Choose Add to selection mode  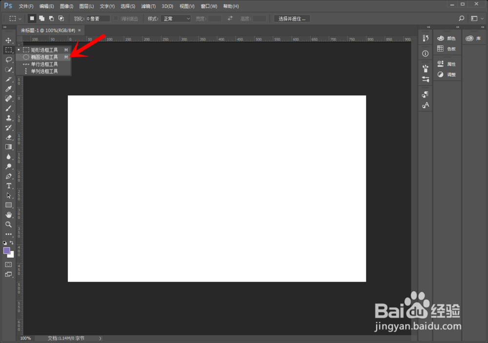click(41, 19)
